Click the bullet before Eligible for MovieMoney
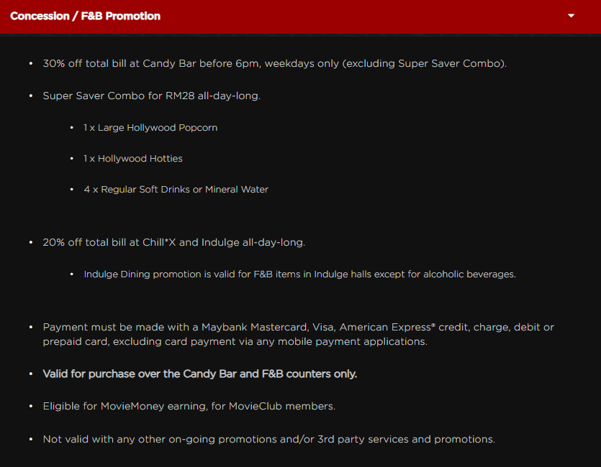601x467 pixels. click(x=31, y=406)
